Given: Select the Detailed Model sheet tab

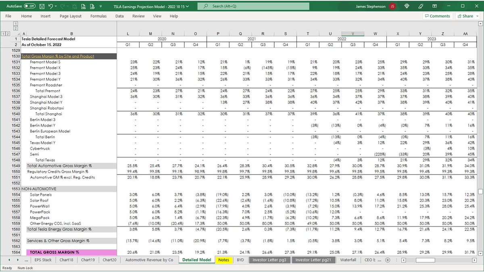Looking at the screenshot, I should tap(197, 260).
